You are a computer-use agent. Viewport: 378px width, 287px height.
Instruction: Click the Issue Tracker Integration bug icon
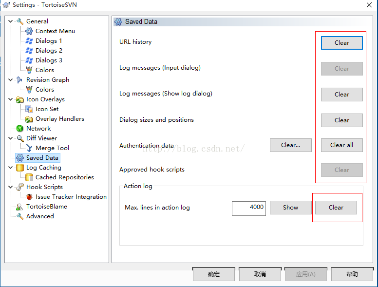[x=29, y=197]
